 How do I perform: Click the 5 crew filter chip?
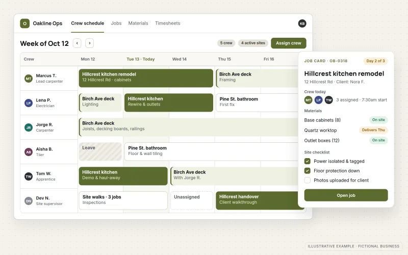pos(226,43)
